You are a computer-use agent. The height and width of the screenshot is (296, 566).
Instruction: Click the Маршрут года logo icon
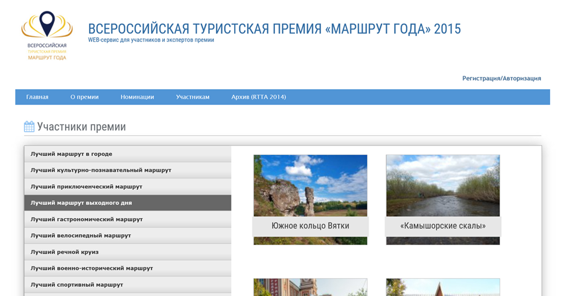click(x=47, y=36)
